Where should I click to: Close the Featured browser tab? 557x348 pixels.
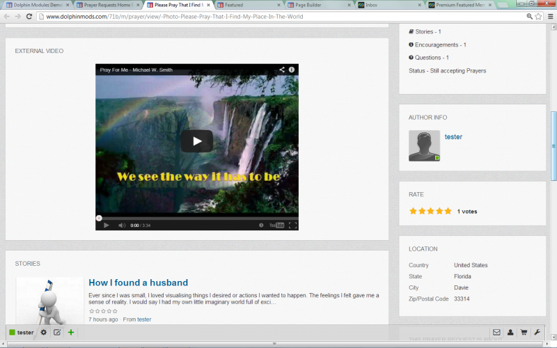[x=279, y=5]
